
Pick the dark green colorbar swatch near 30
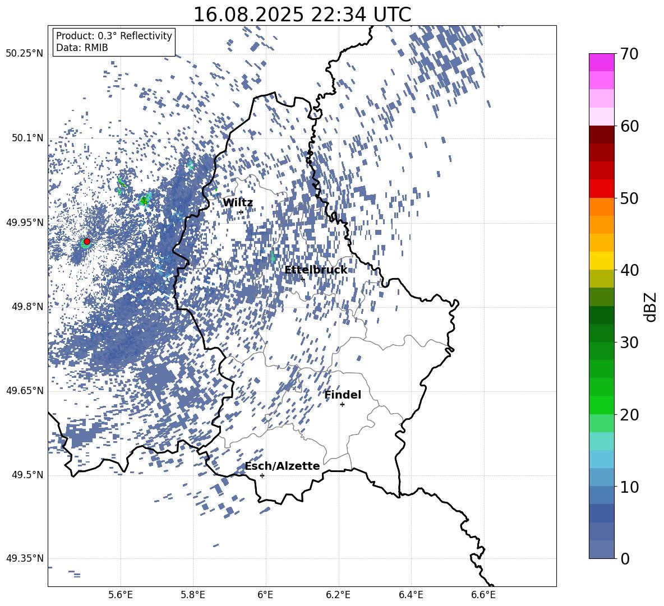click(x=601, y=332)
